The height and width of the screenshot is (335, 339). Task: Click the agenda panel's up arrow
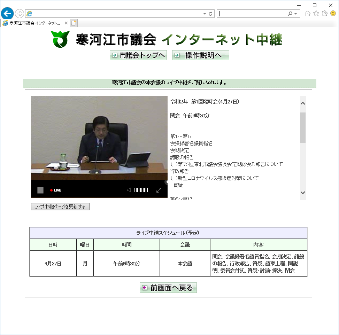pos(303,103)
